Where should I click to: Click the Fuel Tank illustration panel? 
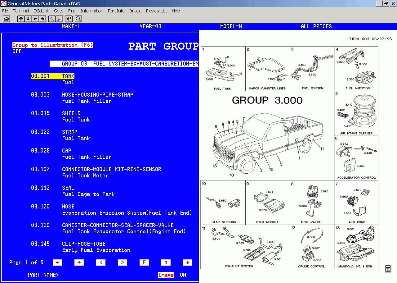pyautogui.click(x=223, y=69)
